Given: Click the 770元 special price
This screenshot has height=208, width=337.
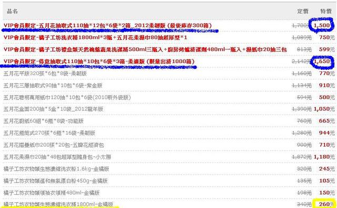Looking at the screenshot, I should [x=327, y=74].
